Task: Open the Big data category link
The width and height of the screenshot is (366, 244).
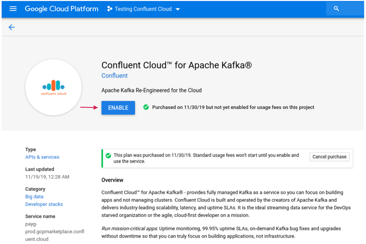Action: click(34, 197)
